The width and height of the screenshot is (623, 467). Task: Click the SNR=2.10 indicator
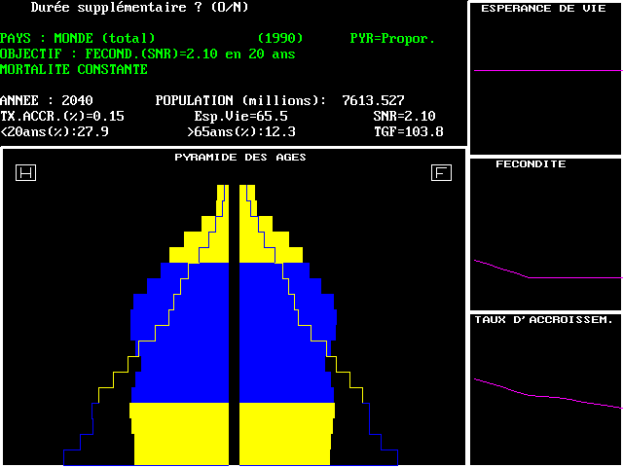404,117
